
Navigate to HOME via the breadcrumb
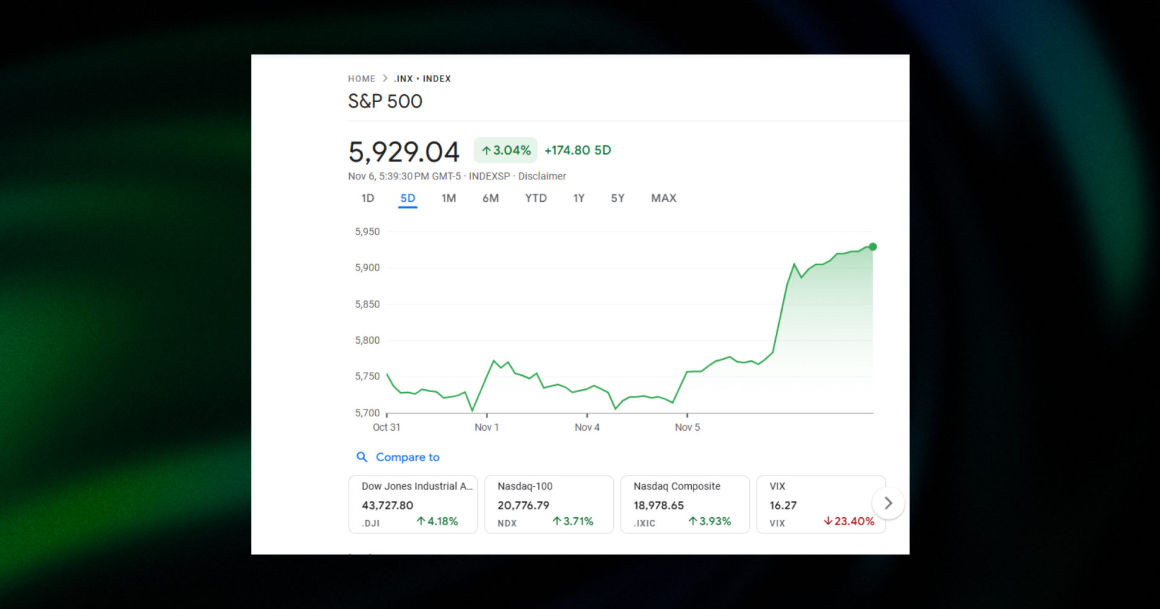[x=361, y=78]
